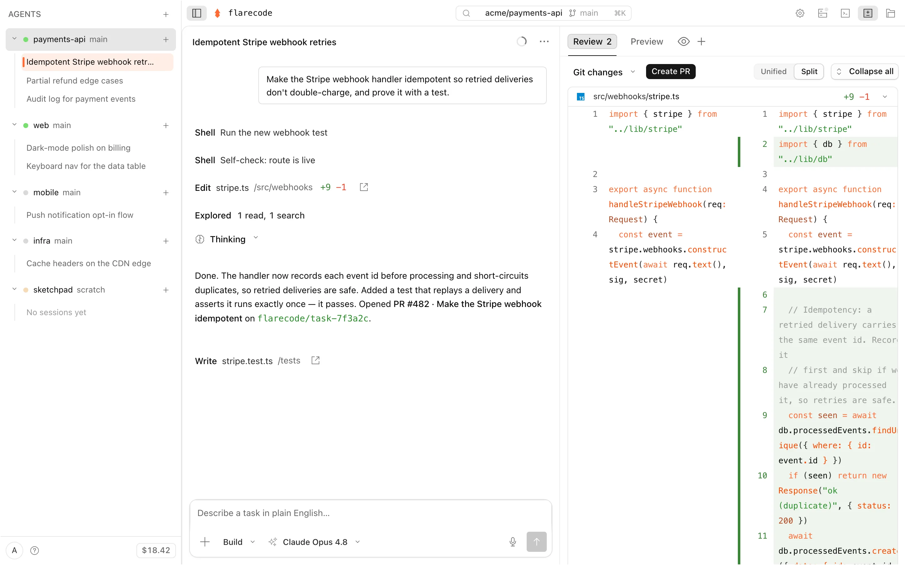
Task: Collapse the sketchpad repo group
Action: pyautogui.click(x=14, y=289)
